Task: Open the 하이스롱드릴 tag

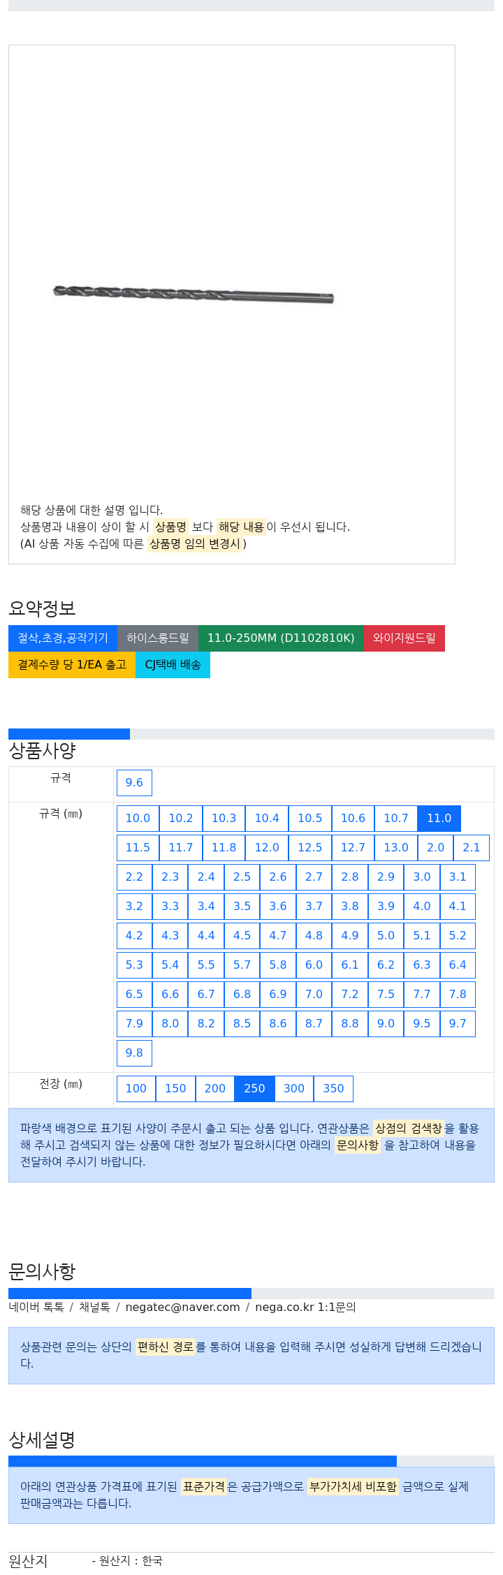Action: [x=158, y=638]
